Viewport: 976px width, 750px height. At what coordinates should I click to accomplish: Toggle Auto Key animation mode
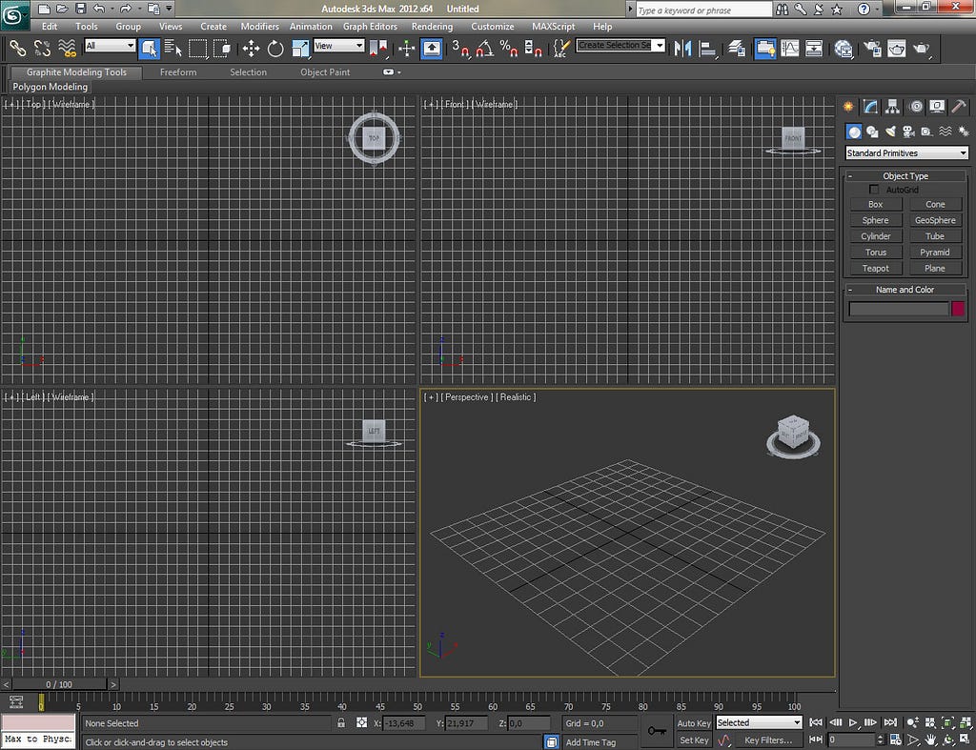tap(694, 723)
